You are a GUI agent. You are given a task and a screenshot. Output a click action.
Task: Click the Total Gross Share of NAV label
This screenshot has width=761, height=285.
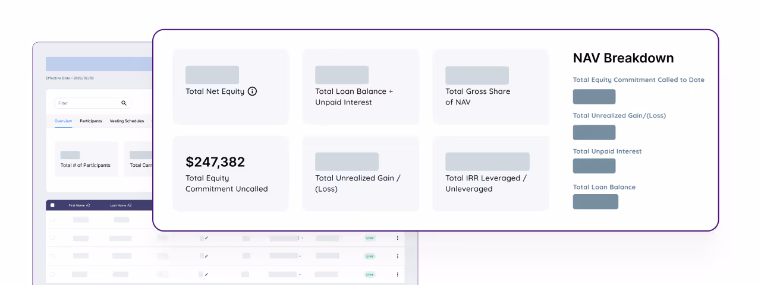[477, 97]
